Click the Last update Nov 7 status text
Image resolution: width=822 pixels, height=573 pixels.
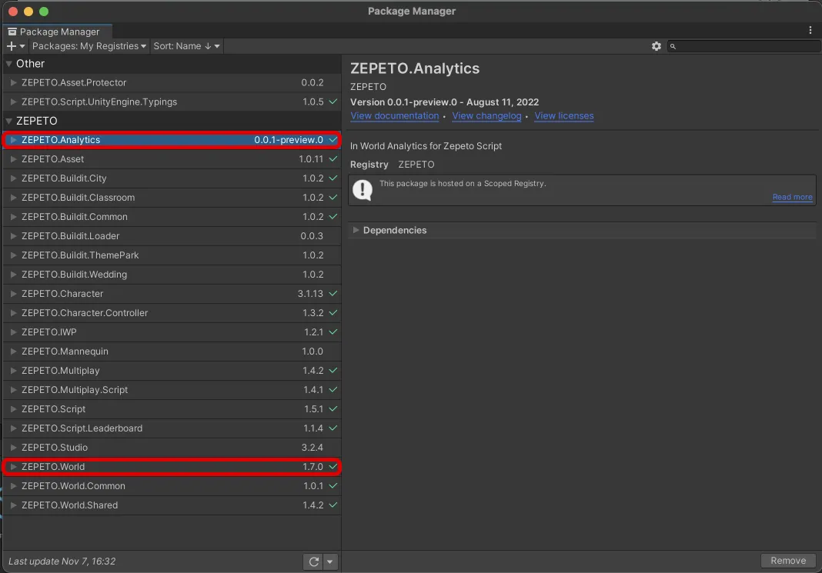pos(62,561)
